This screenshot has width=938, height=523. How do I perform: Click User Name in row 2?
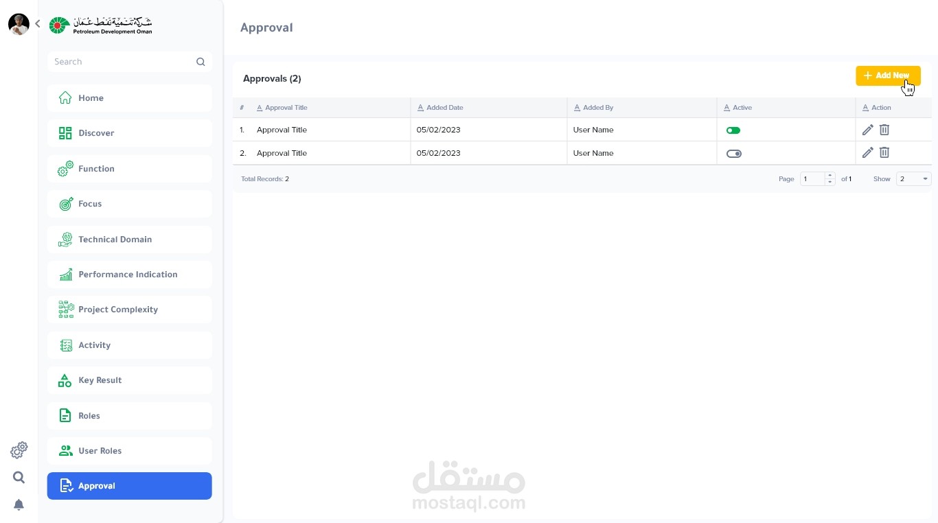(593, 153)
